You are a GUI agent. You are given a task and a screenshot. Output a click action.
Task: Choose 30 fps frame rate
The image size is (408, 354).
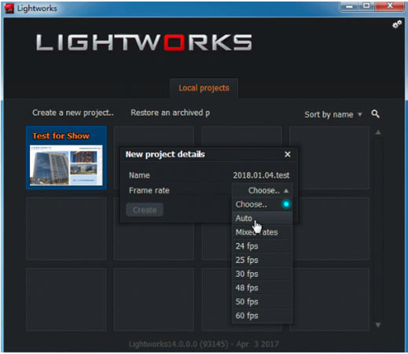(263, 274)
